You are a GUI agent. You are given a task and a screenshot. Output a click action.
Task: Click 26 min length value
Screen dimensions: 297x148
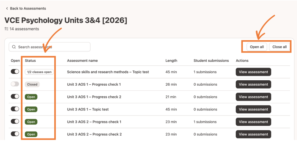[171, 84]
